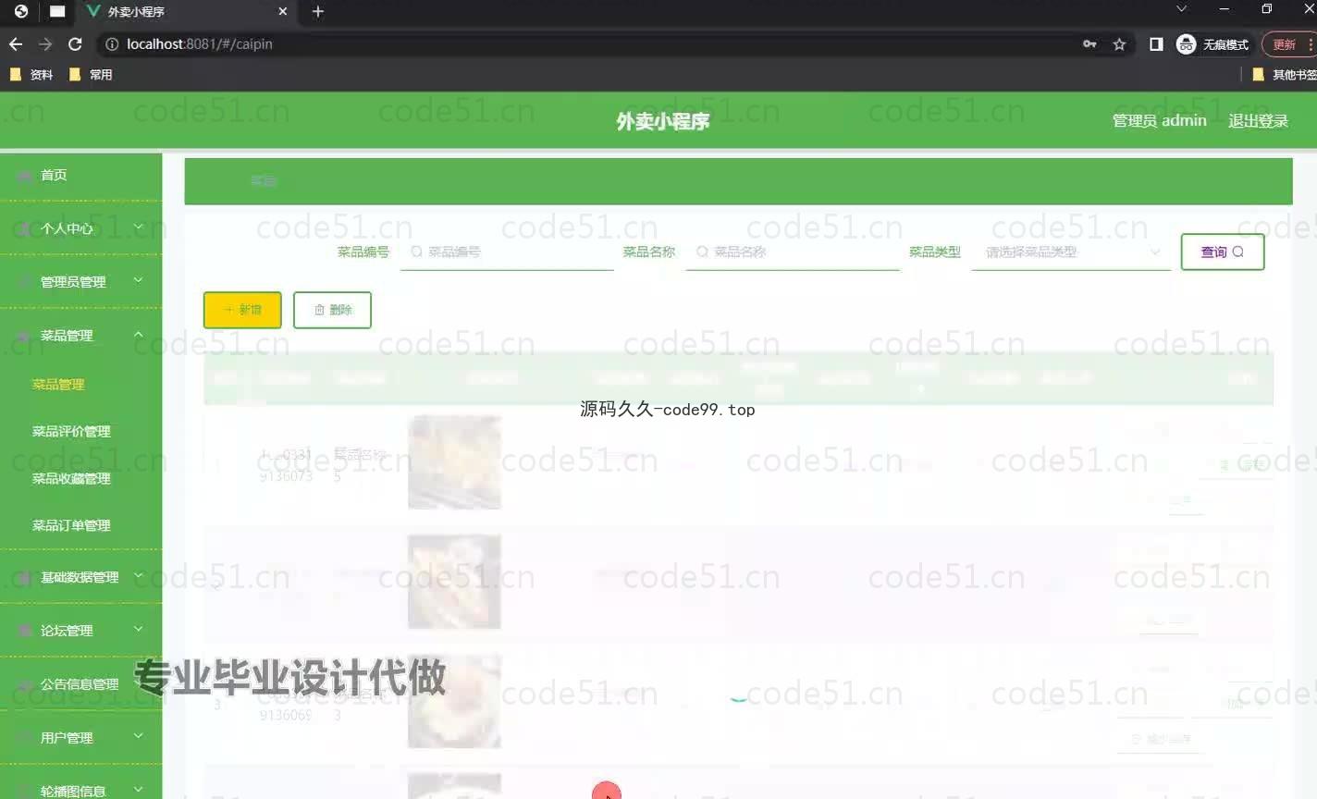This screenshot has height=799, width=1317.
Task: Click the 删除 delete button
Action: click(x=332, y=310)
